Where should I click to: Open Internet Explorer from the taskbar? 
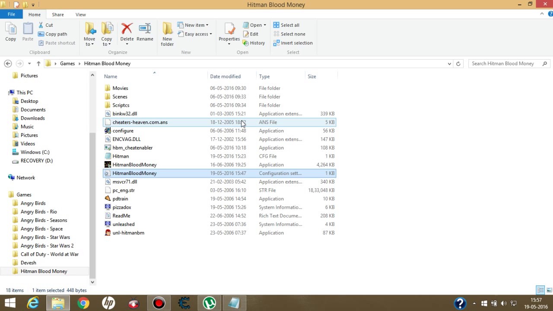pos(33,303)
